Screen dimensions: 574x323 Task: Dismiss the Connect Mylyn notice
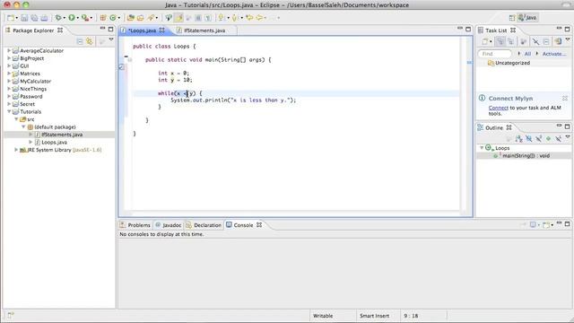(x=565, y=98)
